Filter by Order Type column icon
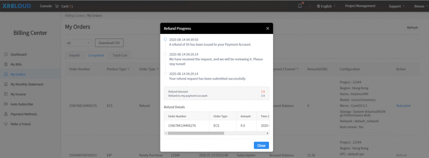The height and width of the screenshot is (158, 429). 158,69
